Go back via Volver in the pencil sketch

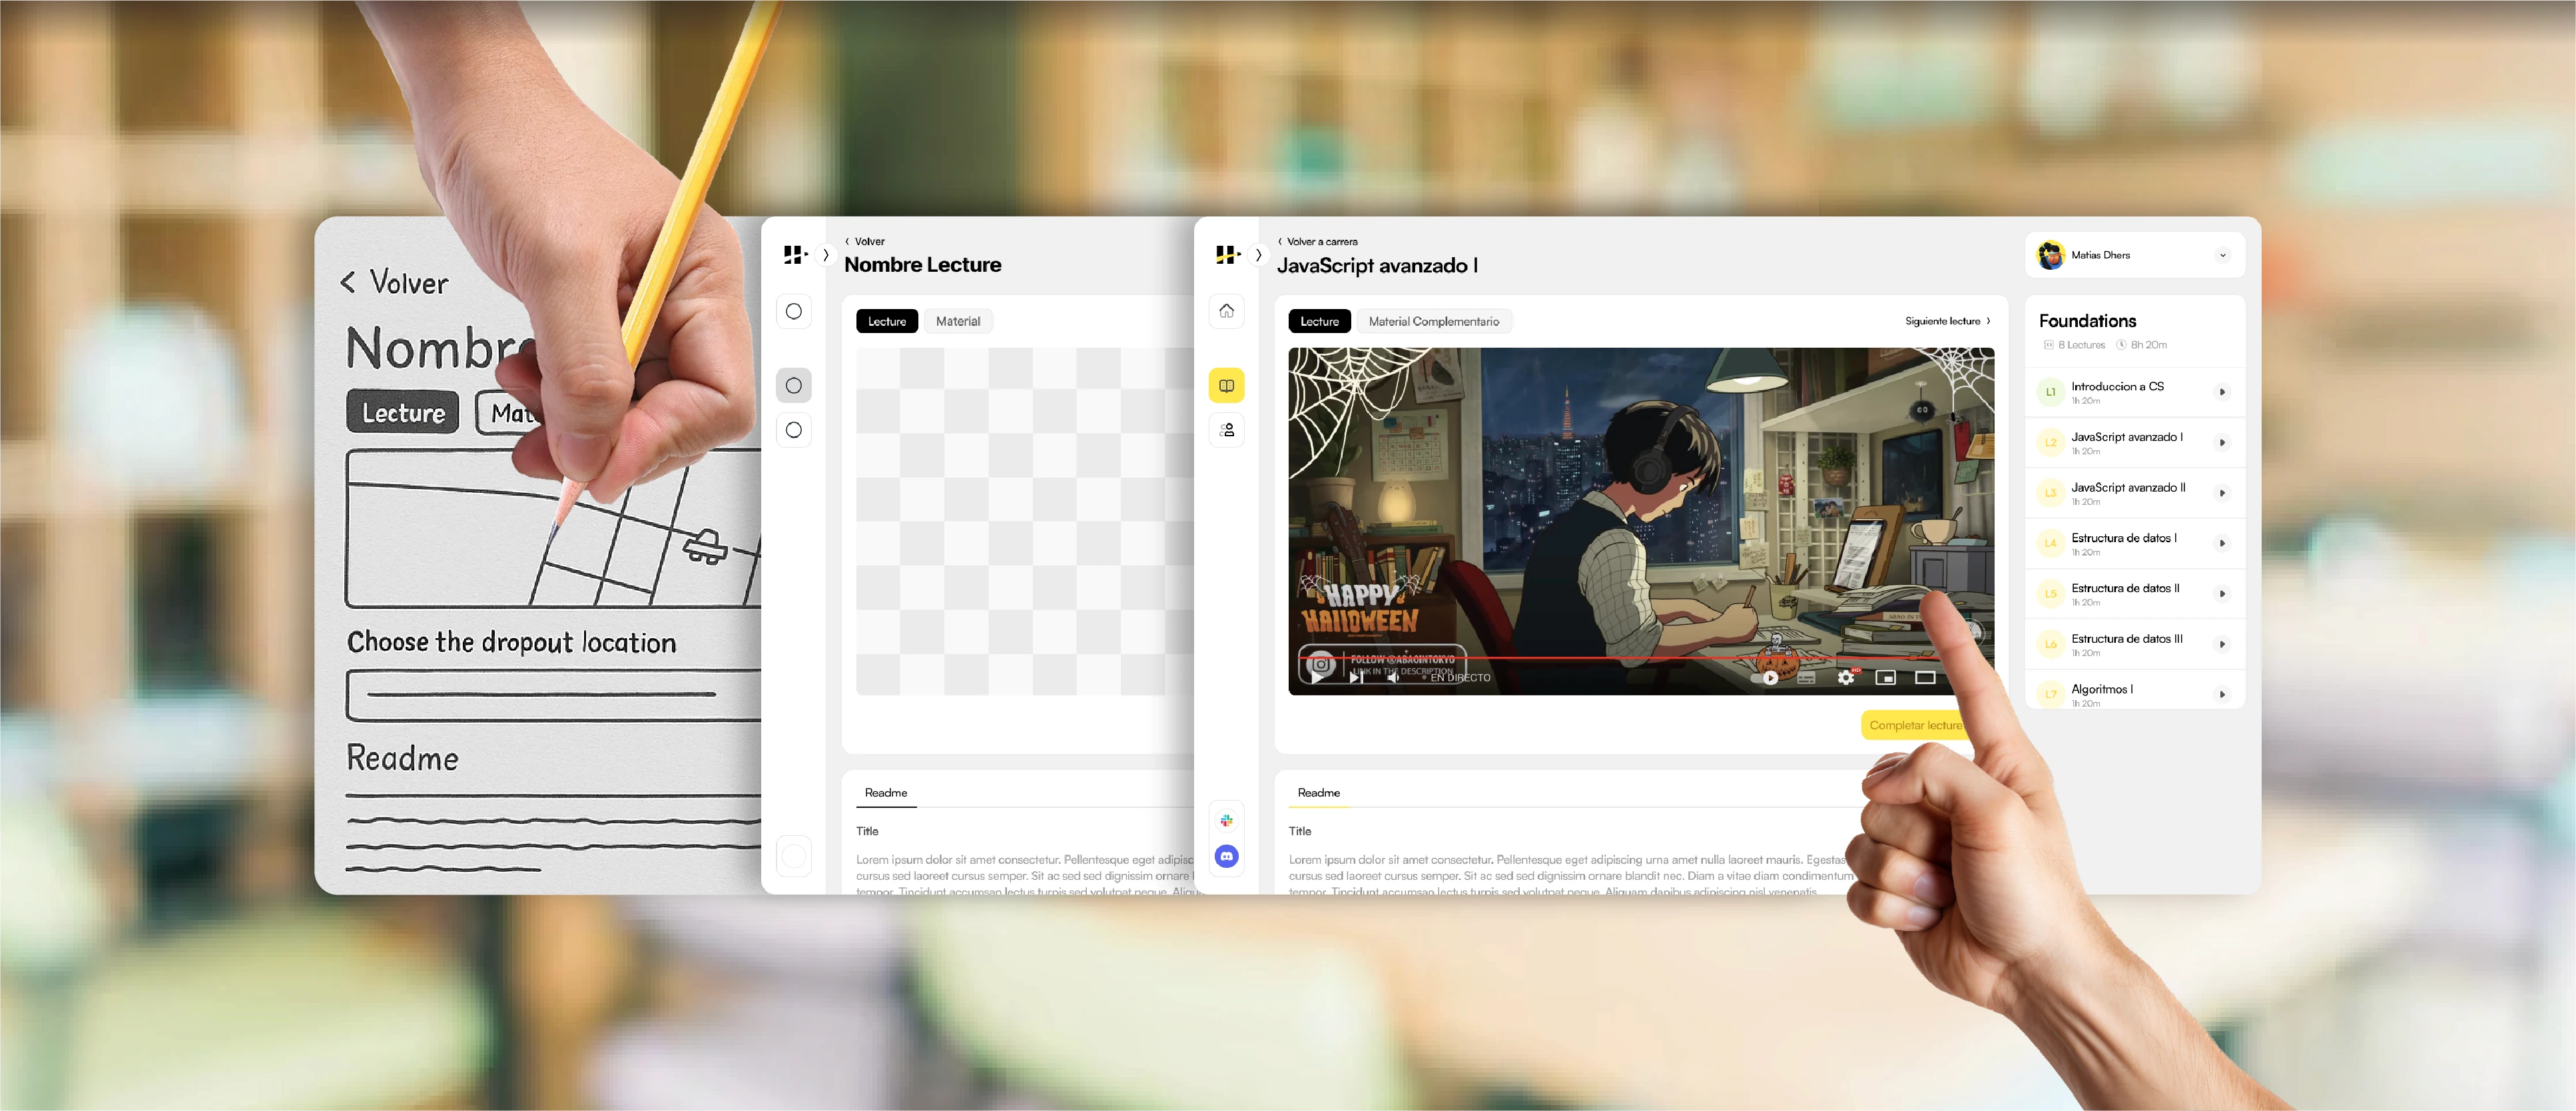(394, 282)
